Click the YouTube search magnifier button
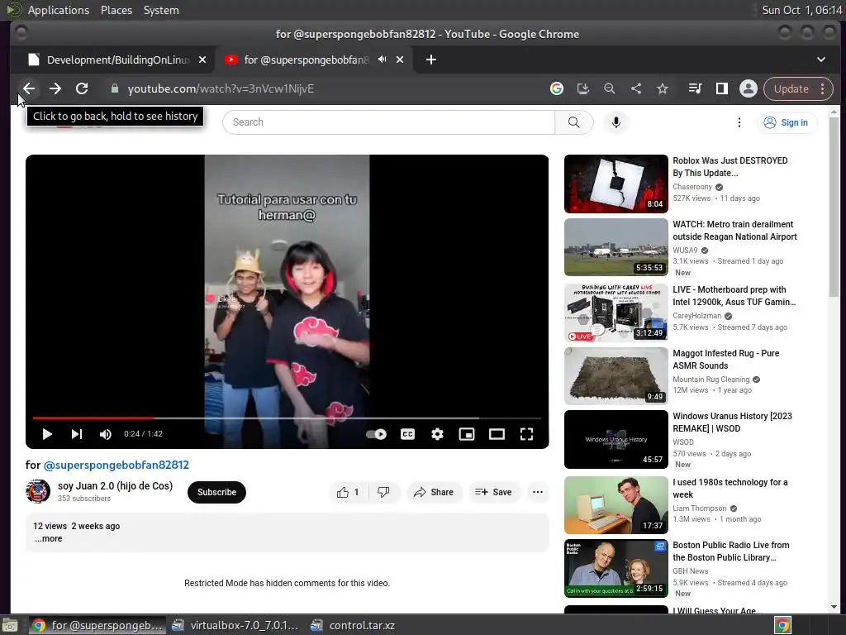Screen dimensions: 846x635 [x=574, y=122]
